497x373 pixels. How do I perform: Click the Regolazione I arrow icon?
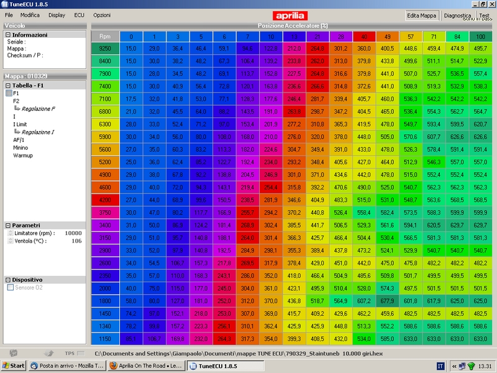[x=17, y=132]
